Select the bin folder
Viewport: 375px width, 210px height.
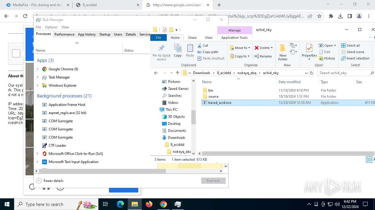point(211,90)
